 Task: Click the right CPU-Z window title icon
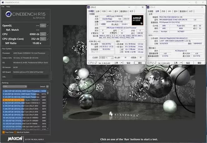click(x=149, y=6)
